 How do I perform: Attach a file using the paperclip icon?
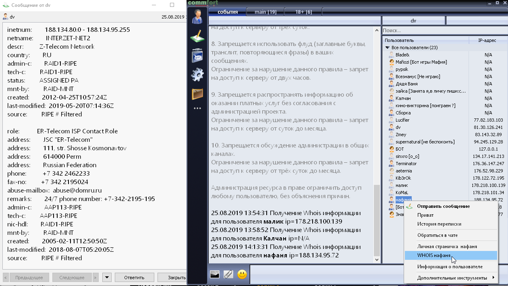click(x=228, y=275)
